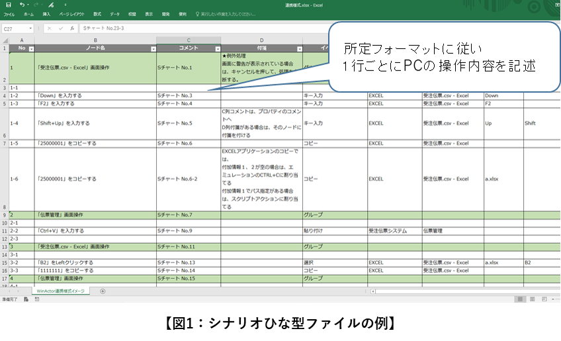
Task: Switch to the ホーム ribbon tab
Action: (x=28, y=15)
